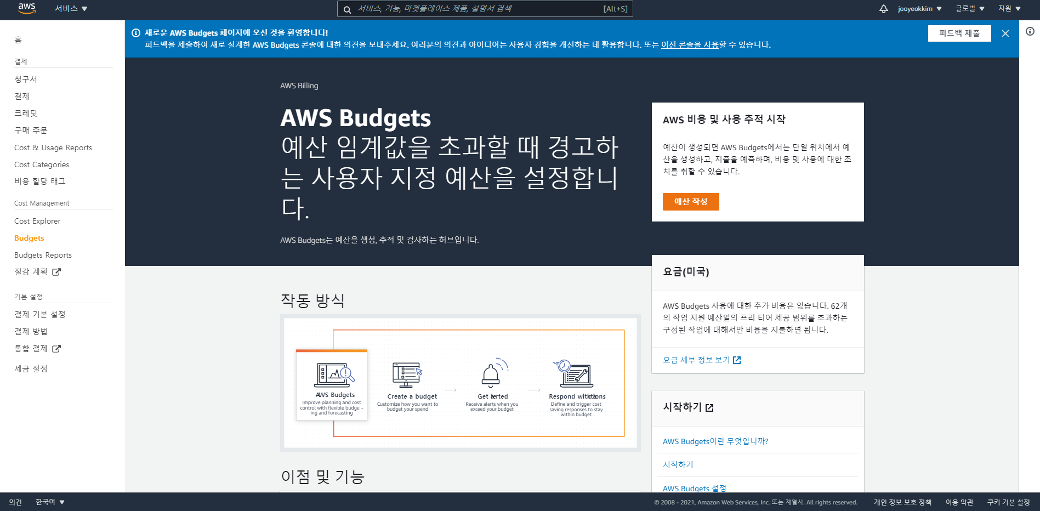Click the Create a budget diagram icon
The width and height of the screenshot is (1040, 511).
point(407,375)
